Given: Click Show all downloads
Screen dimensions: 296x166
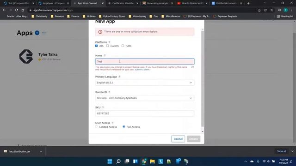Looking at the screenshot, I should click(x=281, y=151).
